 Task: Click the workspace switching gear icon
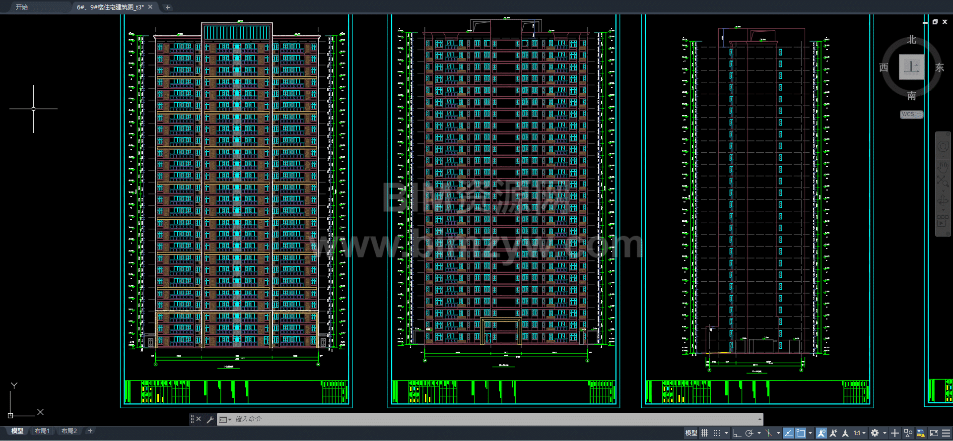875,433
